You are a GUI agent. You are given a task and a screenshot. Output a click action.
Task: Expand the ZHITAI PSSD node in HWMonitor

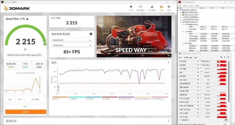[181, 20]
